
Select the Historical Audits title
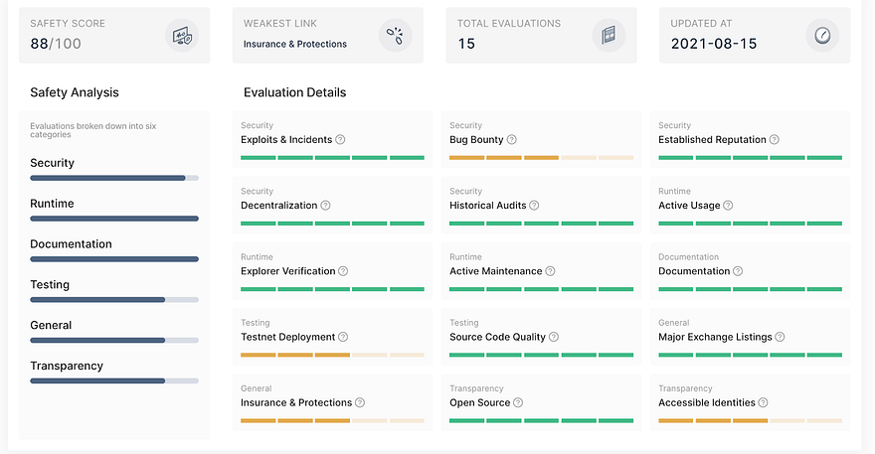pos(488,206)
